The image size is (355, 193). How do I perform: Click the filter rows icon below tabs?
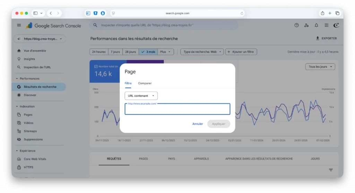point(331,170)
